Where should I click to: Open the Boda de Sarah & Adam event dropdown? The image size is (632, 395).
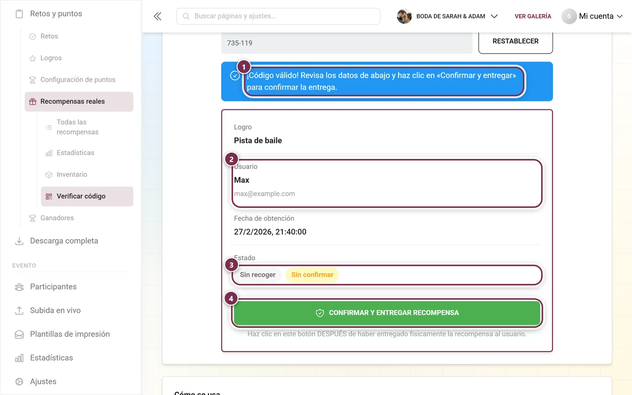(x=448, y=16)
